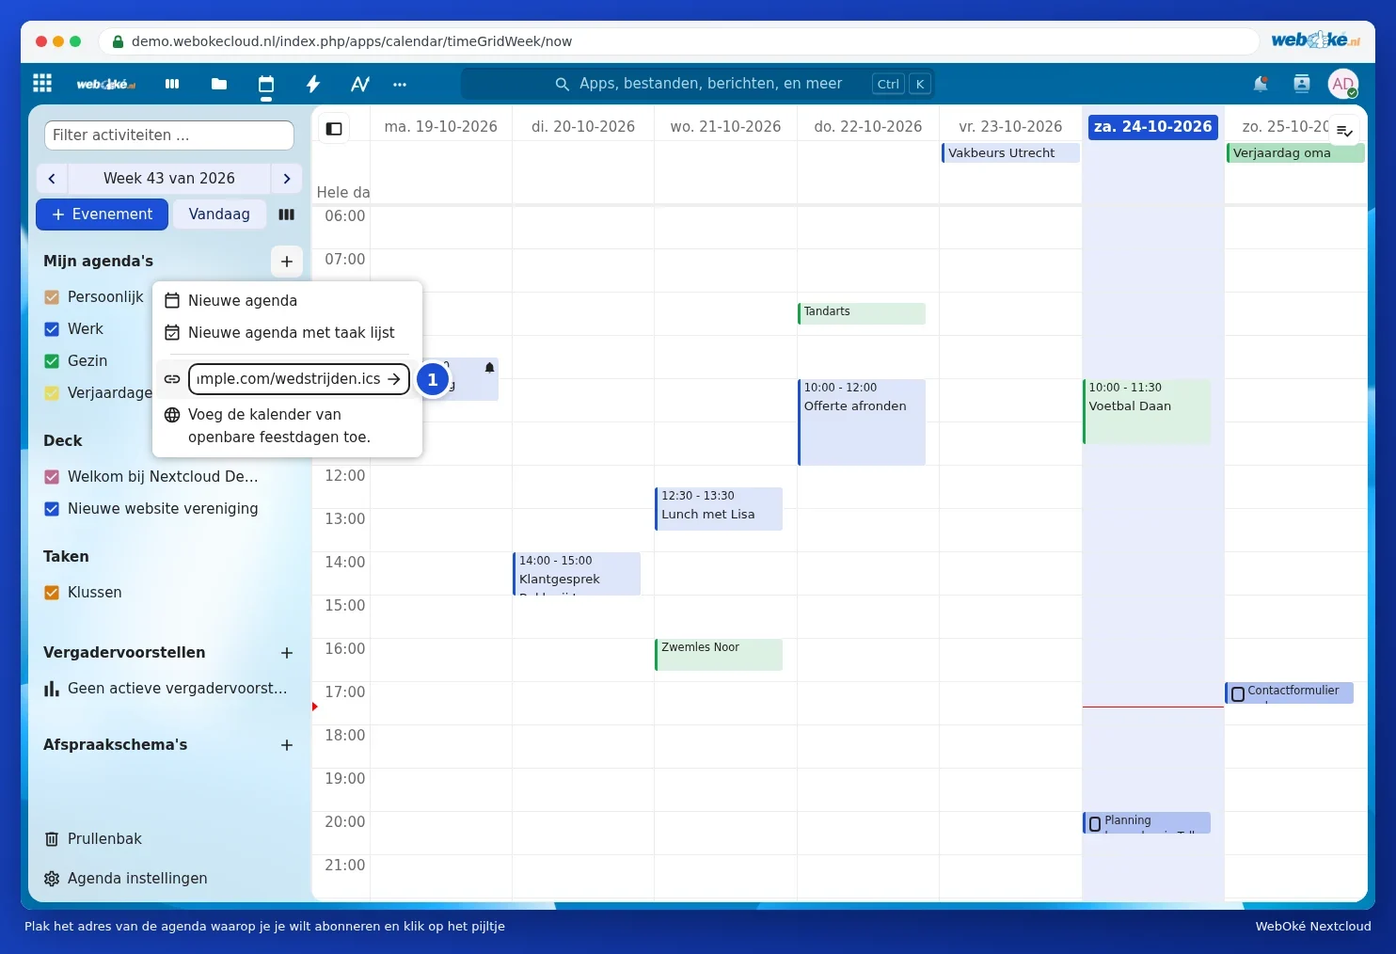1396x954 pixels.
Task: Open the Voetbal Daan event
Action: [1147, 411]
